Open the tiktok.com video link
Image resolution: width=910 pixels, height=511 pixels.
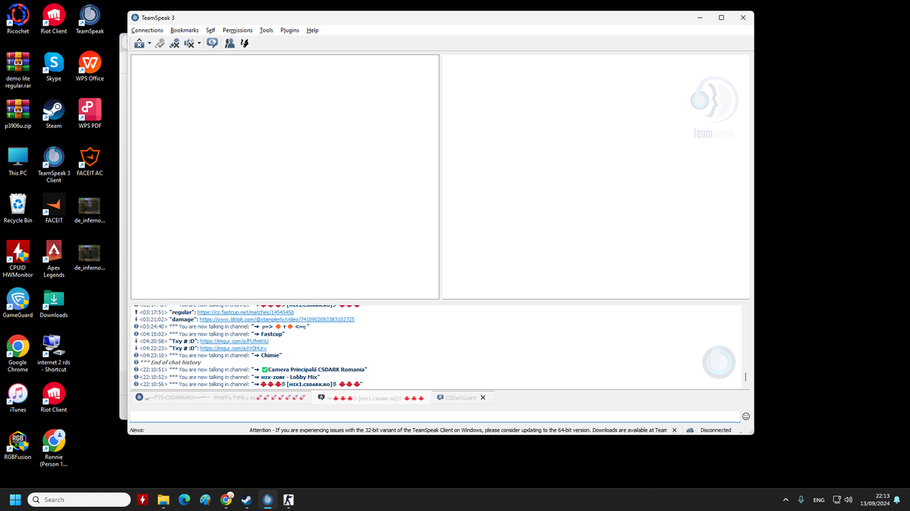coord(276,319)
